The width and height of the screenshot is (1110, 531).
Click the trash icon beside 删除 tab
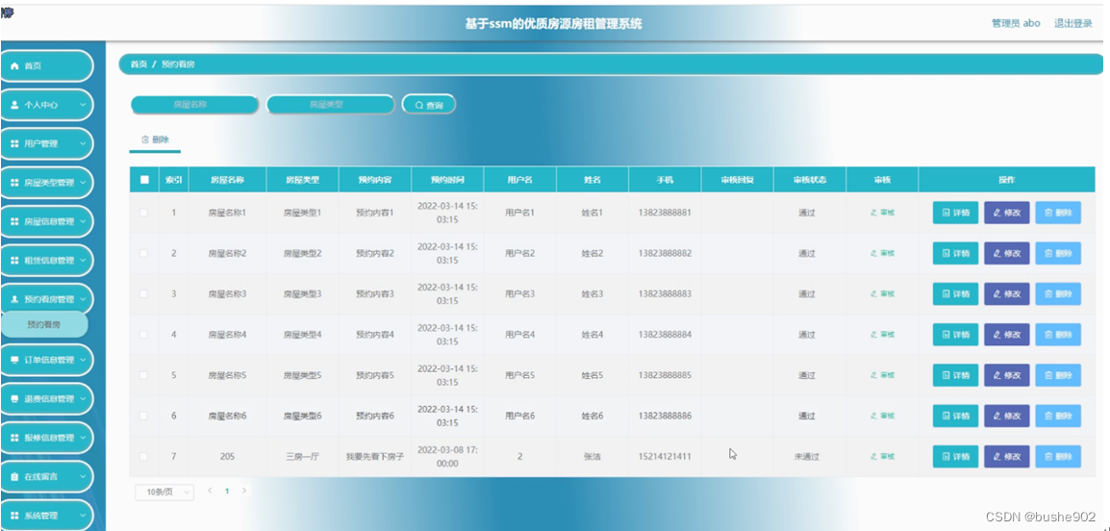click(x=145, y=139)
